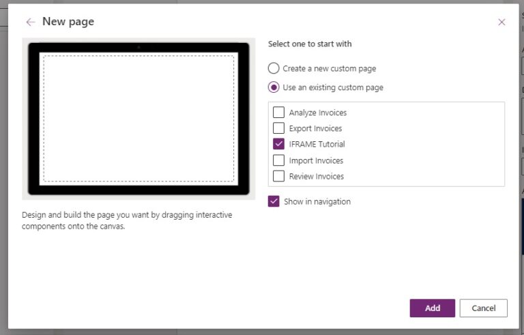Image resolution: width=524 pixels, height=335 pixels.
Task: Disable the Show in navigation checkbox
Action: (x=274, y=201)
